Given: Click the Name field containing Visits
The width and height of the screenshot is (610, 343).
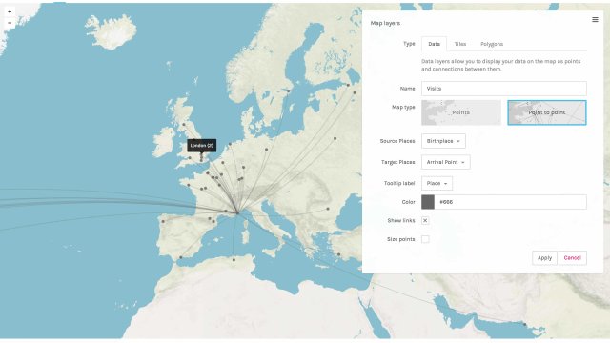Looking at the screenshot, I should [504, 89].
